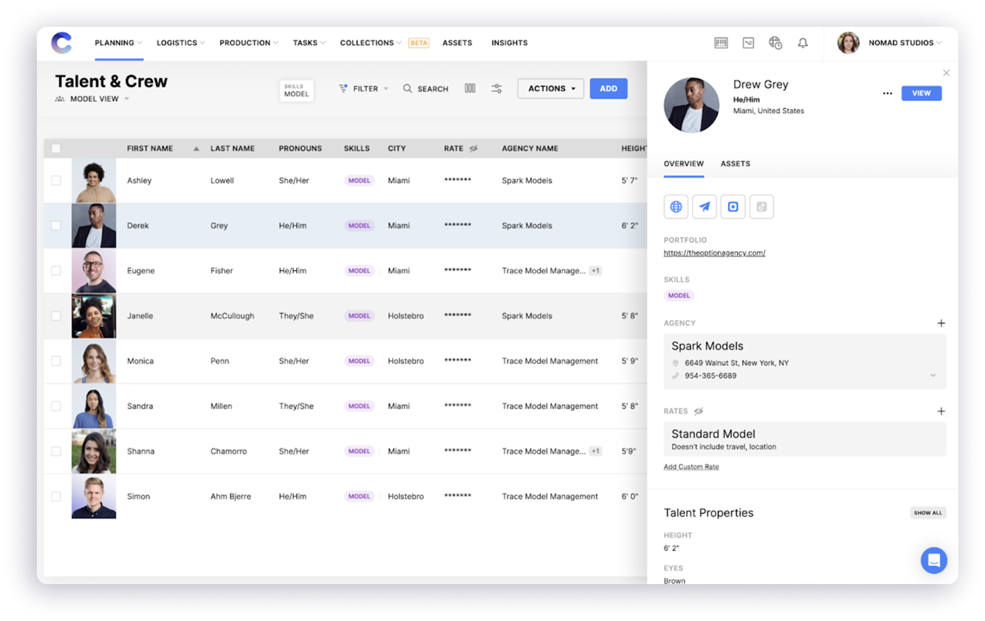Click the columns layout icon
985x621 pixels.
coord(470,88)
